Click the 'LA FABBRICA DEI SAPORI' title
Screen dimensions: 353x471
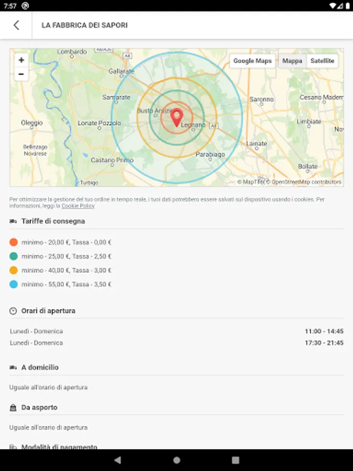tap(85, 25)
